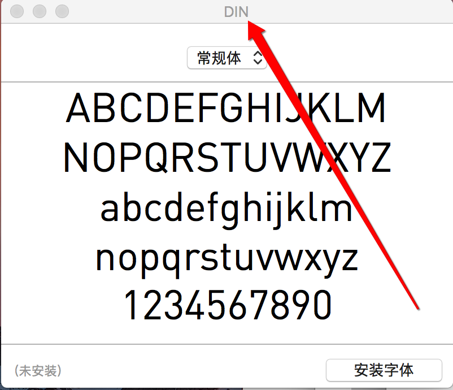Click the zoom window button
The image size is (453, 390).
tap(62, 11)
